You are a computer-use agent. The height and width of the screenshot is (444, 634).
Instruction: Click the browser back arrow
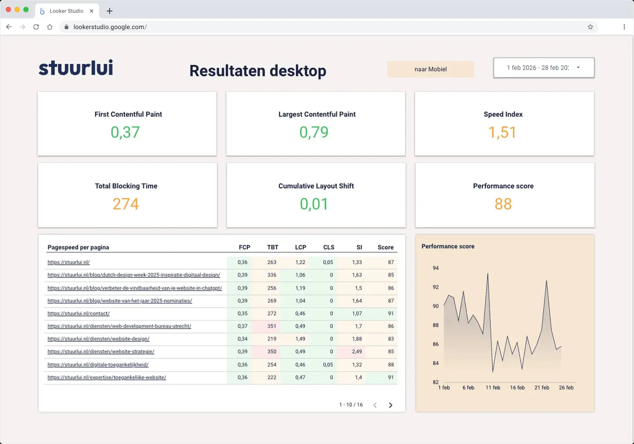coord(9,27)
